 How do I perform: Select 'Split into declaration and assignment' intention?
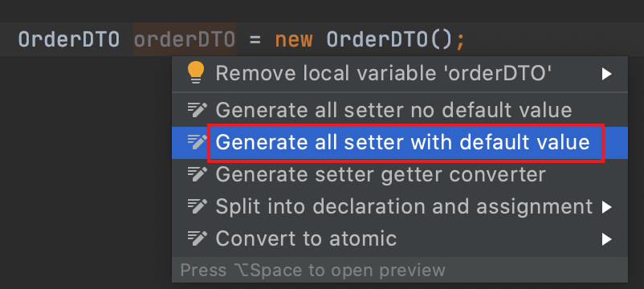(x=400, y=207)
